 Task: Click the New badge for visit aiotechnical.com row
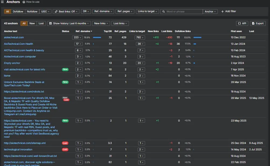tap(65, 69)
